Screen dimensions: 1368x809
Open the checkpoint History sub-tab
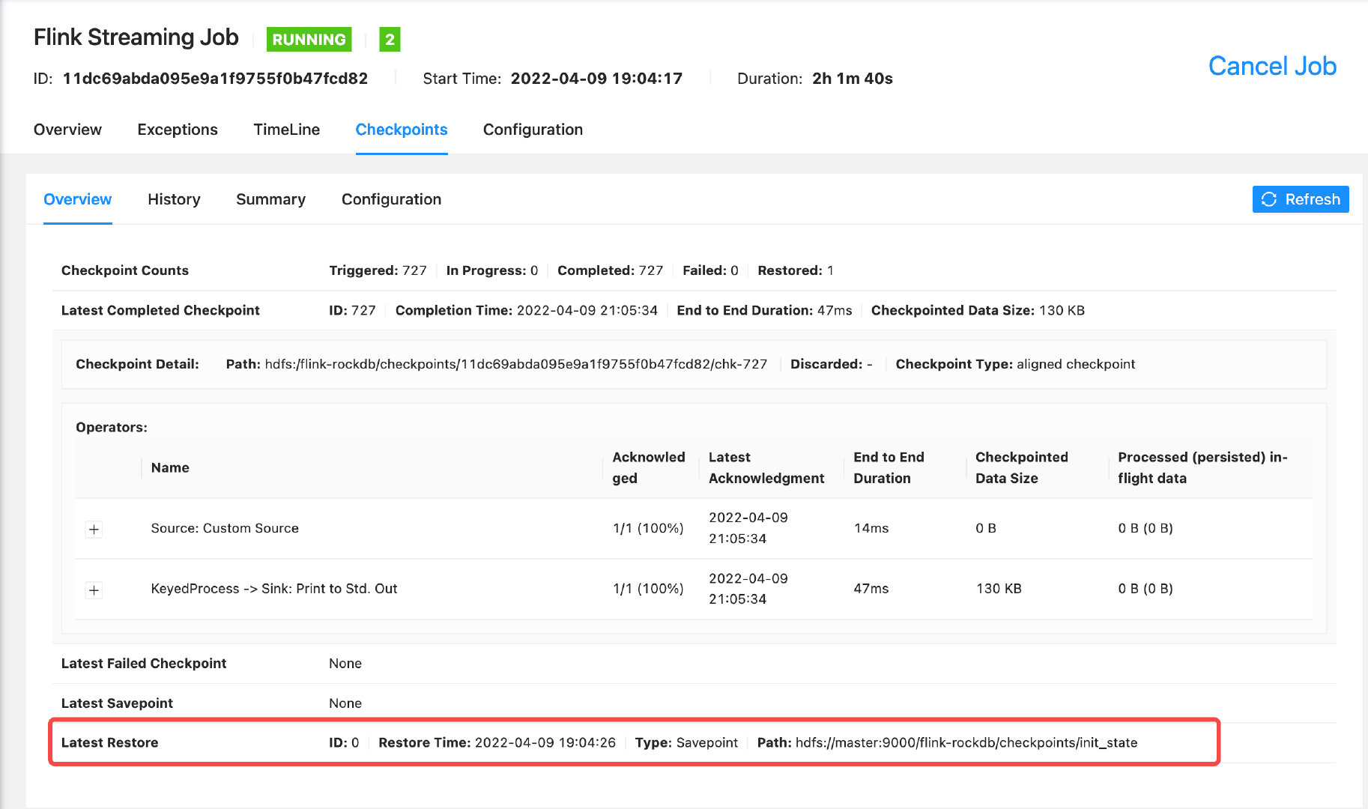click(173, 199)
